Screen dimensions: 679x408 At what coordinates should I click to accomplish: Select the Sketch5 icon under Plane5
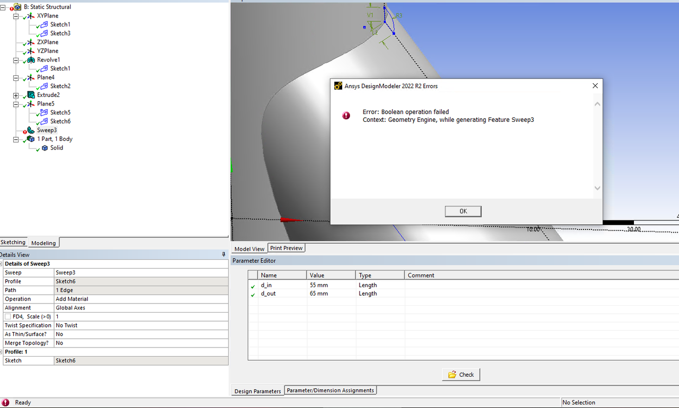(45, 112)
